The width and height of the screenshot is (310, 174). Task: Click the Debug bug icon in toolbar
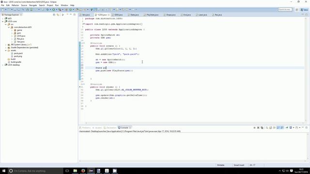click(x=47, y=10)
